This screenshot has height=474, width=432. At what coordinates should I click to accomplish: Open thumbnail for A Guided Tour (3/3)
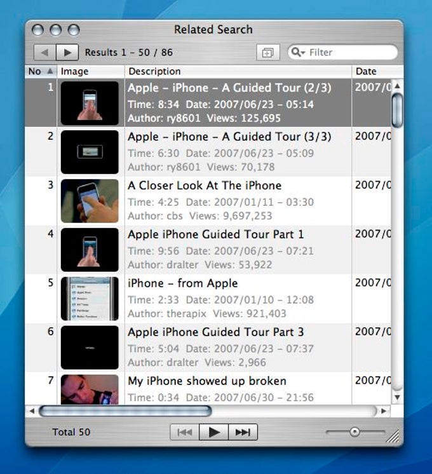tap(90, 152)
